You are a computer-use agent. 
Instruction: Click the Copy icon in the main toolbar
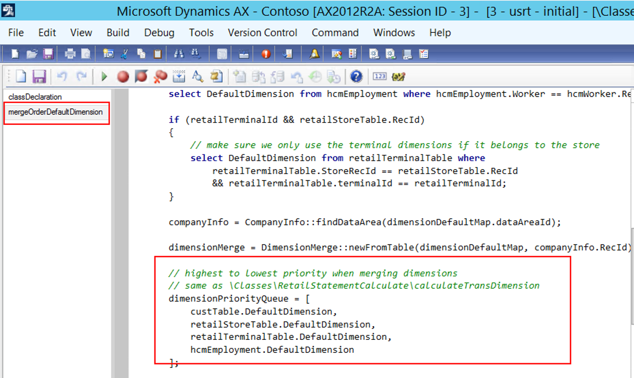coord(141,53)
